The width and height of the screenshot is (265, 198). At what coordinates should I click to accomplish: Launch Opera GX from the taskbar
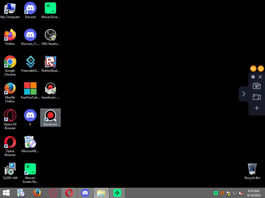tap(53, 193)
